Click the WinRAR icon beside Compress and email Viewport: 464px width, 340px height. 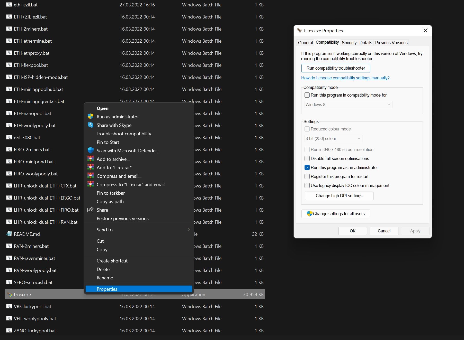(91, 176)
